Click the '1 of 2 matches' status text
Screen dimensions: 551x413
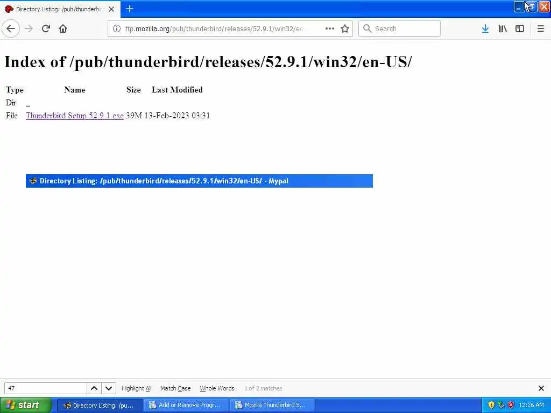(x=263, y=388)
